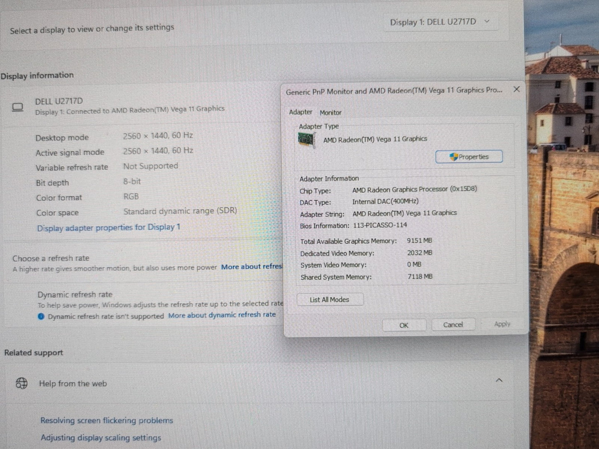Click the Choose a refresh rate label
599x449 pixels.
tap(51, 258)
